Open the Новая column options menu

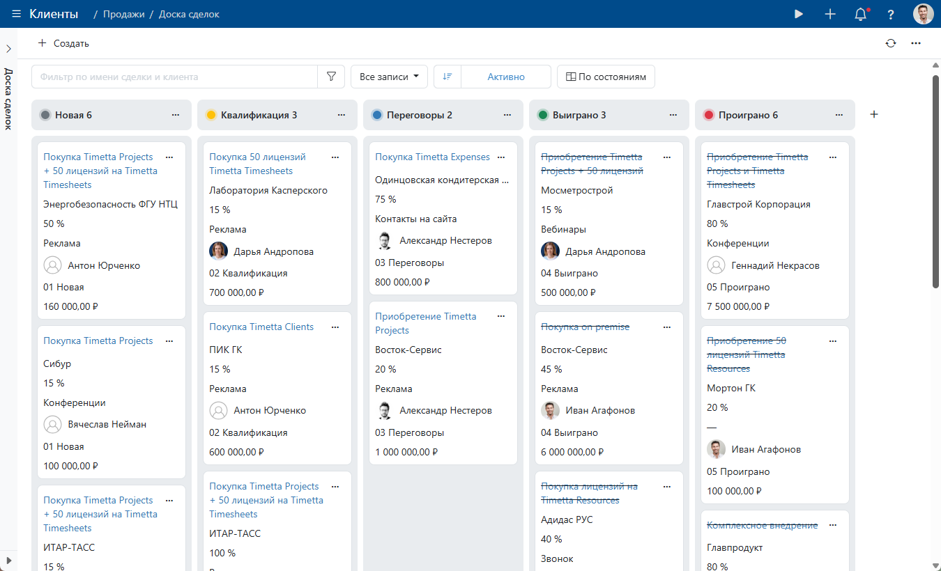pyautogui.click(x=176, y=115)
